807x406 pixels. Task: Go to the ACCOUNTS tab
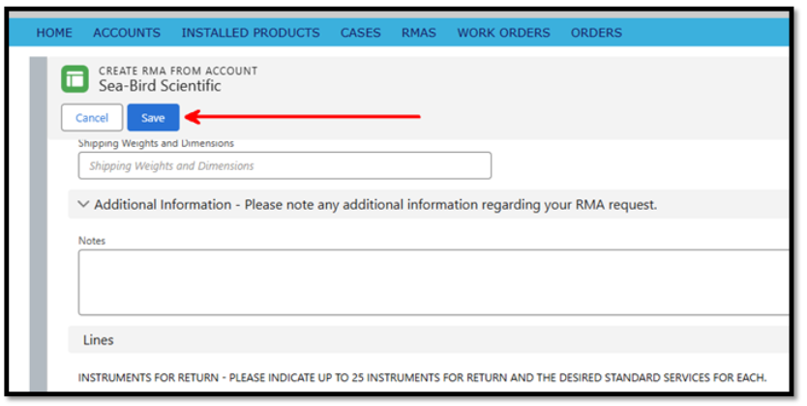pos(127,33)
